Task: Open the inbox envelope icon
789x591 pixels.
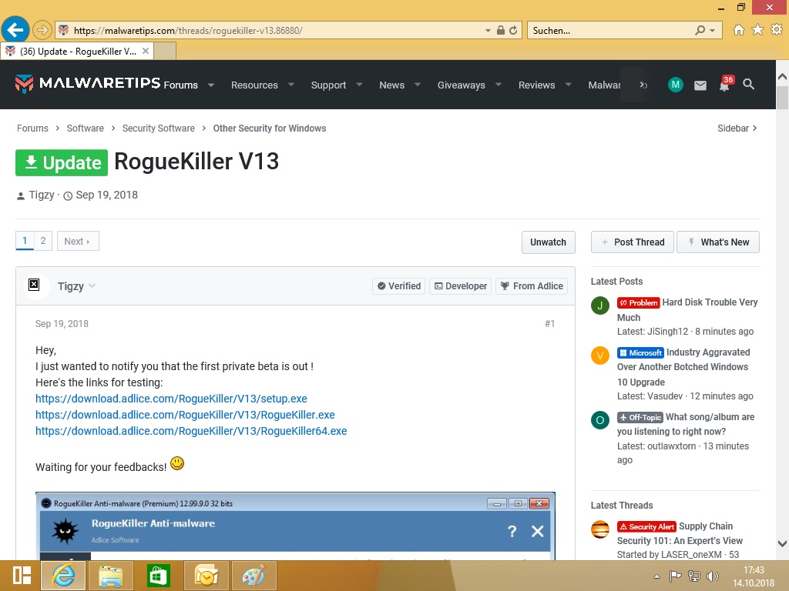Action: pos(700,85)
